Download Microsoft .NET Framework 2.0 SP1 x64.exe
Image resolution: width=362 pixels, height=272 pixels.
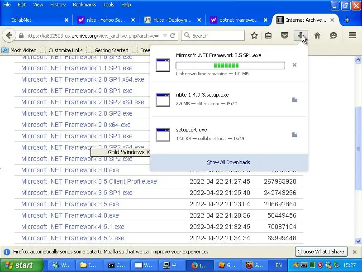[x=83, y=79]
